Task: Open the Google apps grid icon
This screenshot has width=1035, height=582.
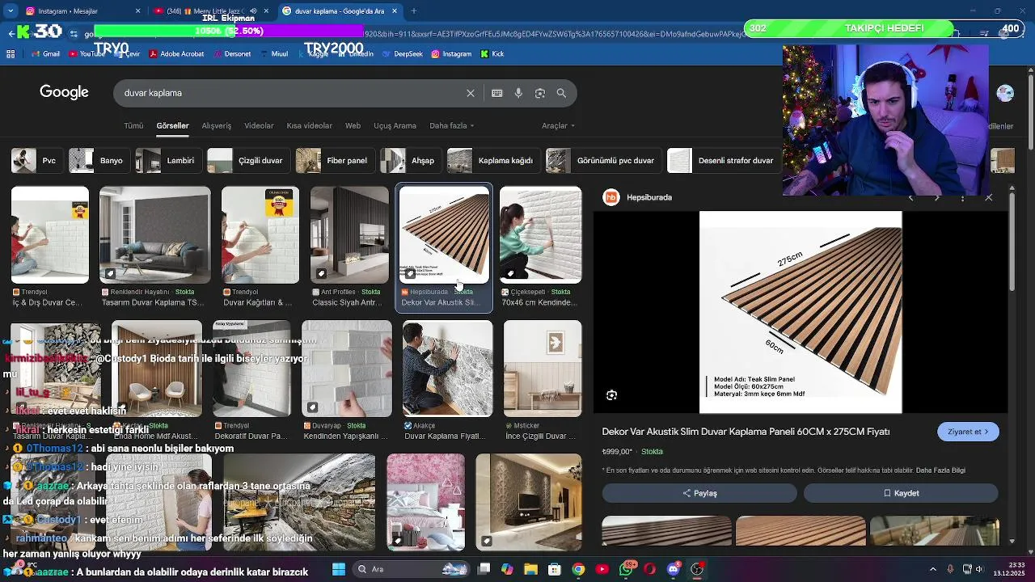Action: pos(11,54)
